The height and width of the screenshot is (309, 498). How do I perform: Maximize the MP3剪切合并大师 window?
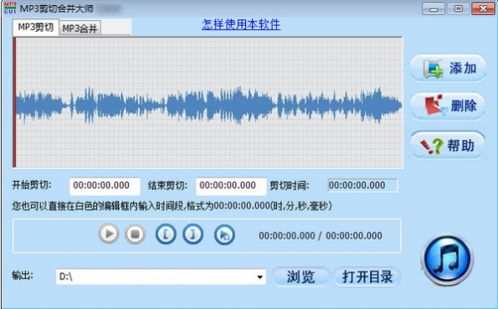(458, 8)
